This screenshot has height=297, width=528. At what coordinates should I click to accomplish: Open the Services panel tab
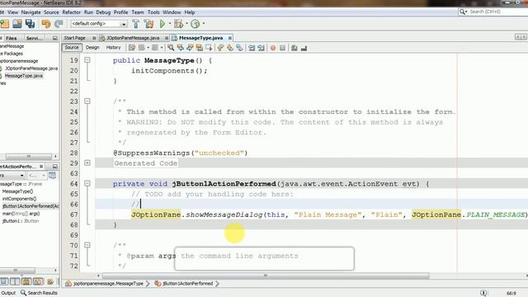click(35, 38)
